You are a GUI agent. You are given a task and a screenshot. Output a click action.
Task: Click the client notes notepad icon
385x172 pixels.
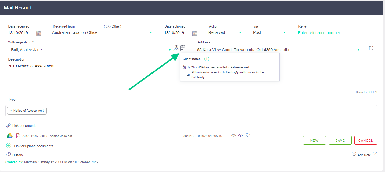click(x=183, y=48)
